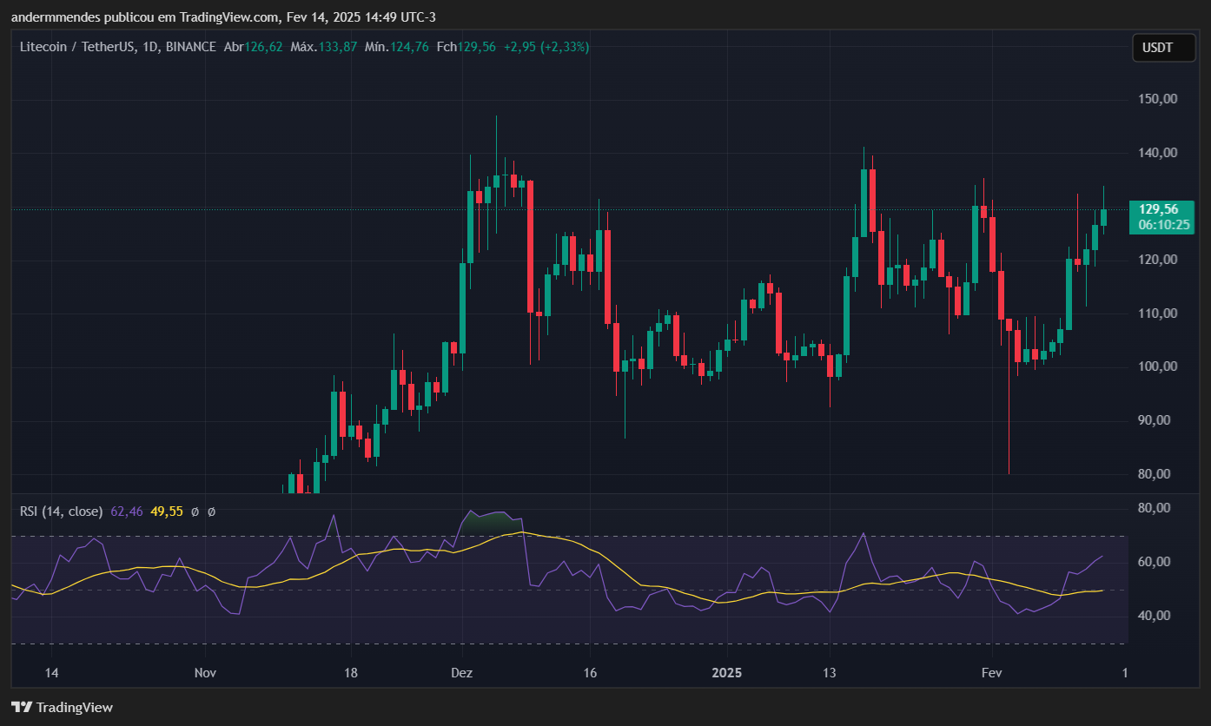1211x726 pixels.
Task: Click the USDT currency button
Action: pos(1163,48)
